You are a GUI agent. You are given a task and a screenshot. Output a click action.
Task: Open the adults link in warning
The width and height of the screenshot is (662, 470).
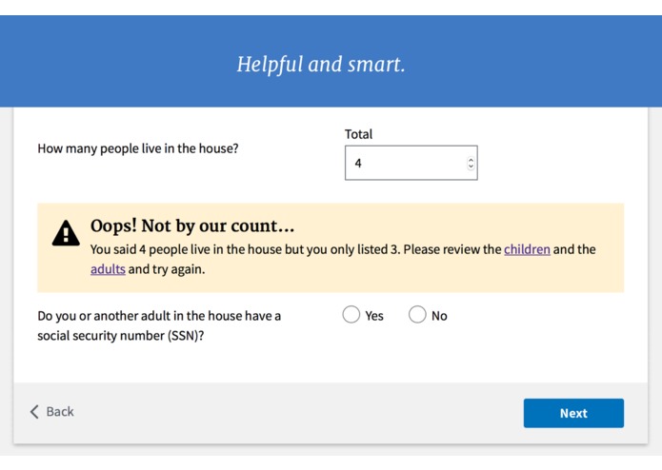point(108,269)
